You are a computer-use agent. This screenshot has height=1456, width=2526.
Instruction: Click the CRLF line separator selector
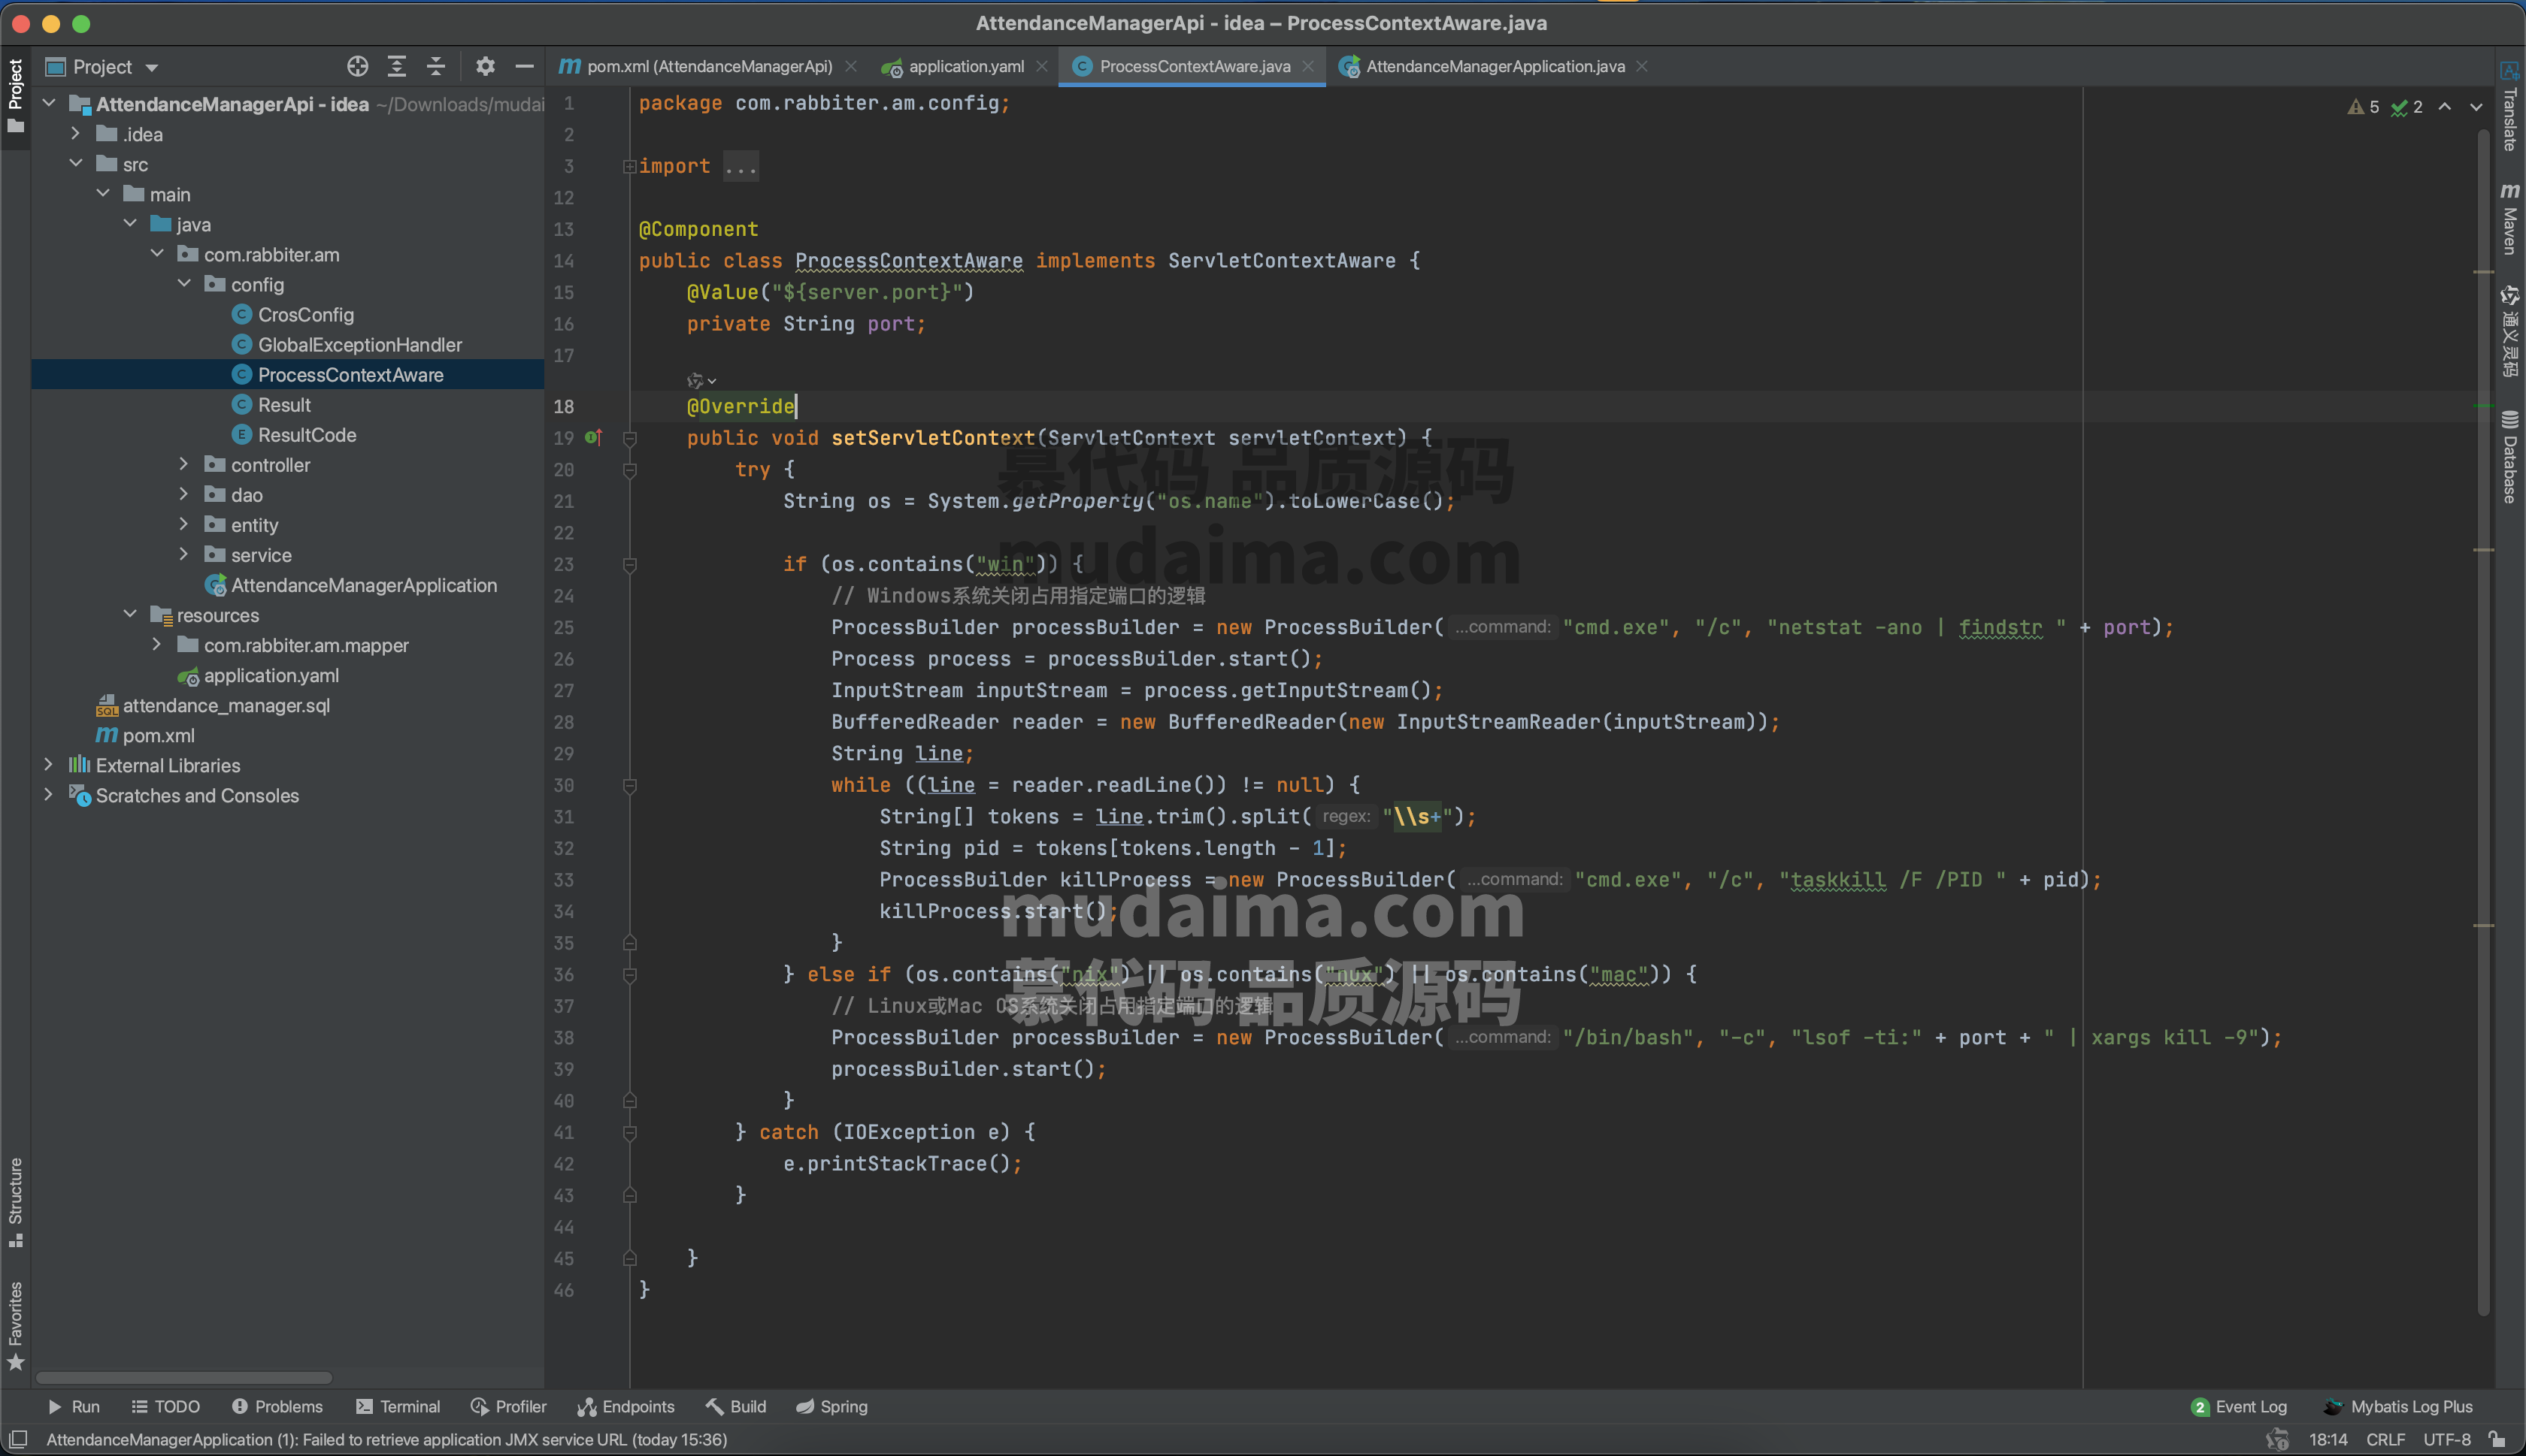pos(2385,1440)
